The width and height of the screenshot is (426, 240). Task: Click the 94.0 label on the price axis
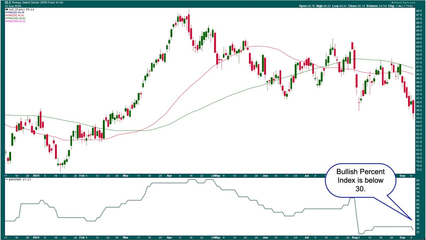point(418,43)
